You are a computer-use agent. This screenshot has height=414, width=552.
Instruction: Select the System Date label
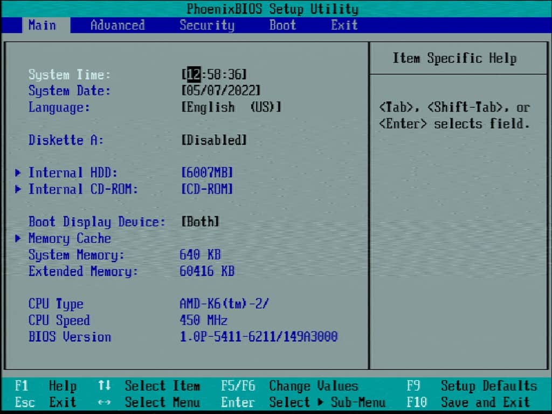pyautogui.click(x=70, y=91)
